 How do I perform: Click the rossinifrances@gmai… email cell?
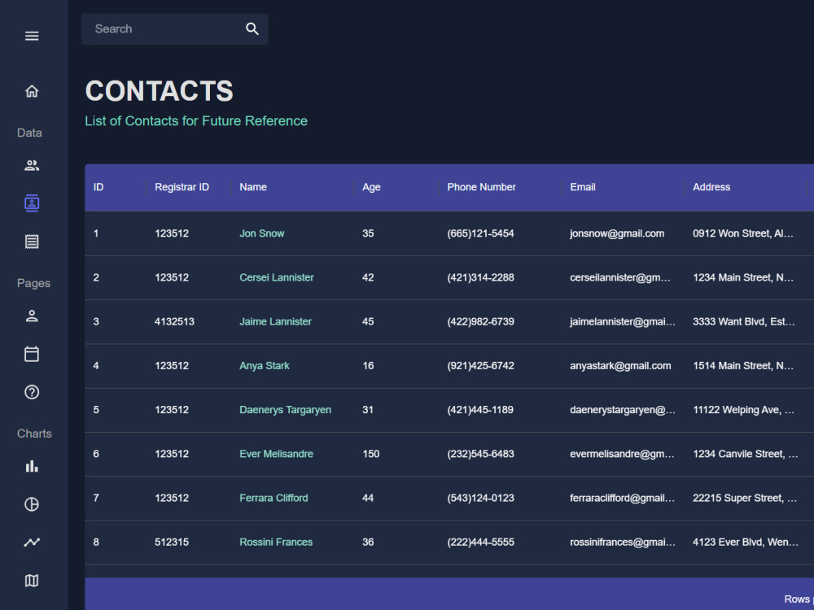[623, 542]
